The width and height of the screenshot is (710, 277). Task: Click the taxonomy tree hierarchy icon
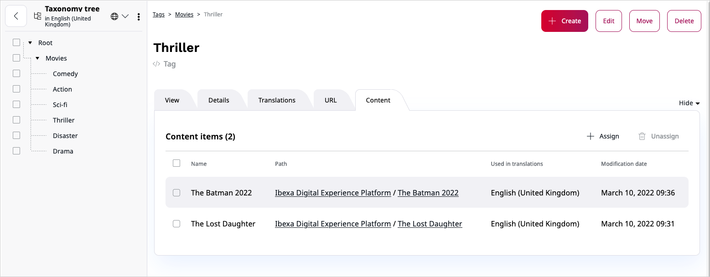[37, 16]
